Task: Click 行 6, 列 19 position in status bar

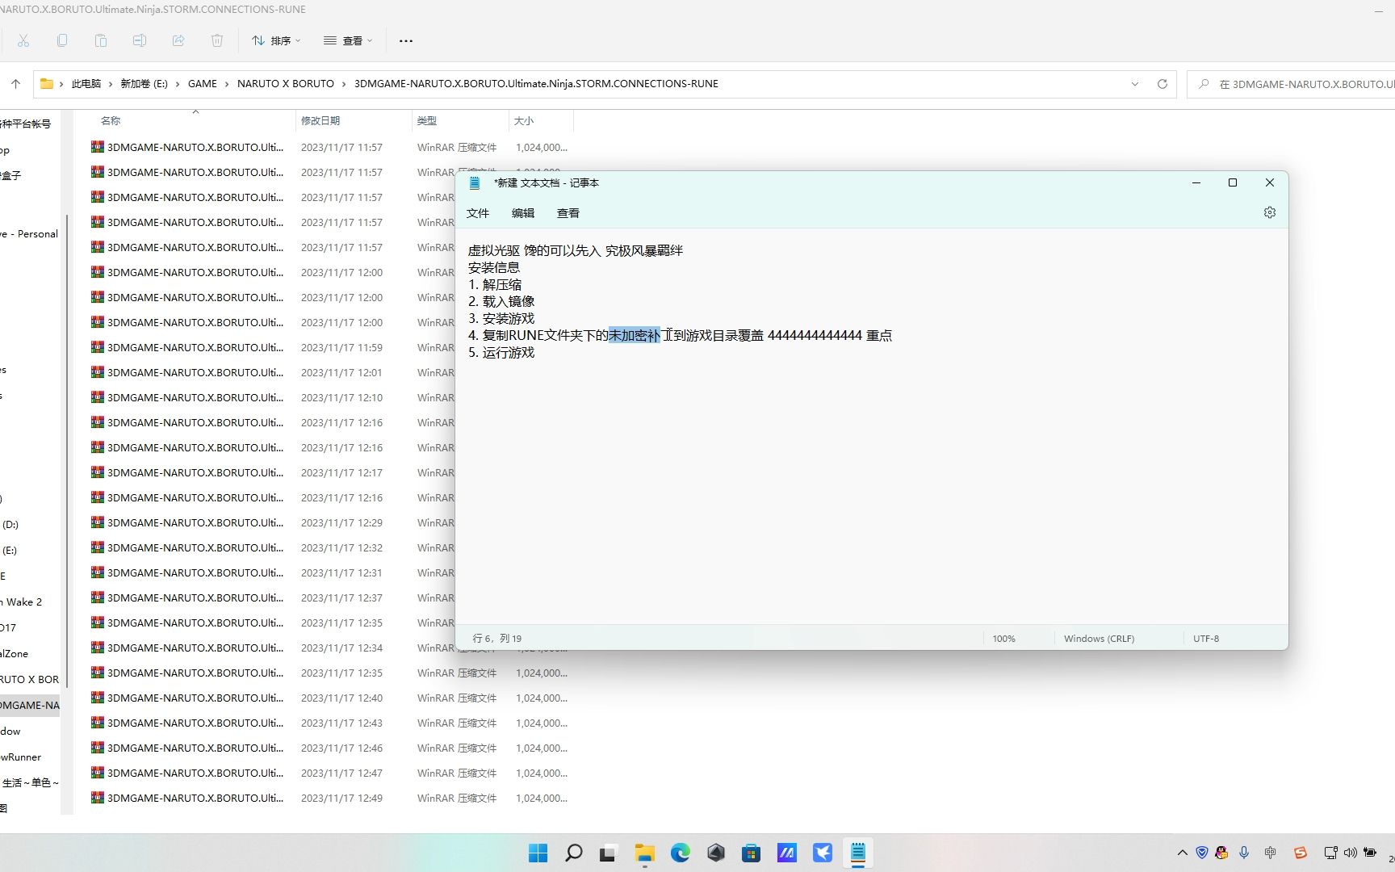Action: click(x=497, y=639)
